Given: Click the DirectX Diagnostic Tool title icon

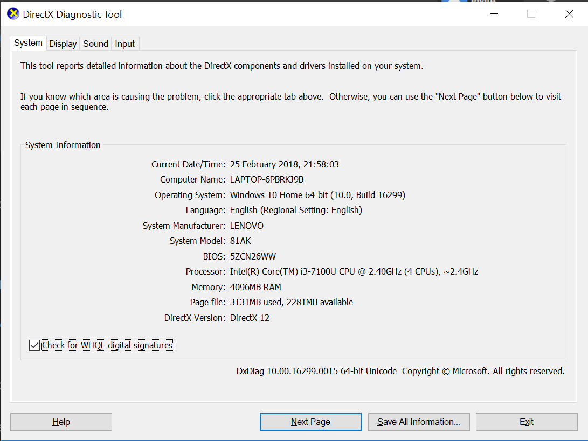Looking at the screenshot, I should tap(13, 14).
